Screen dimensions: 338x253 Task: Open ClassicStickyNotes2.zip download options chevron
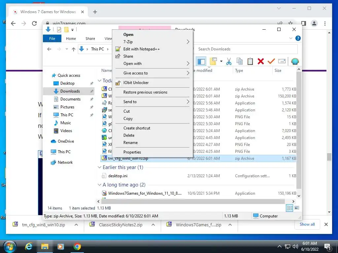click(153, 225)
